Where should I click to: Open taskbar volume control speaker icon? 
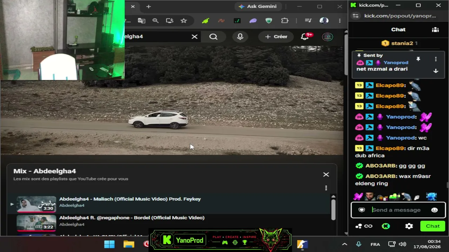(x=402, y=244)
